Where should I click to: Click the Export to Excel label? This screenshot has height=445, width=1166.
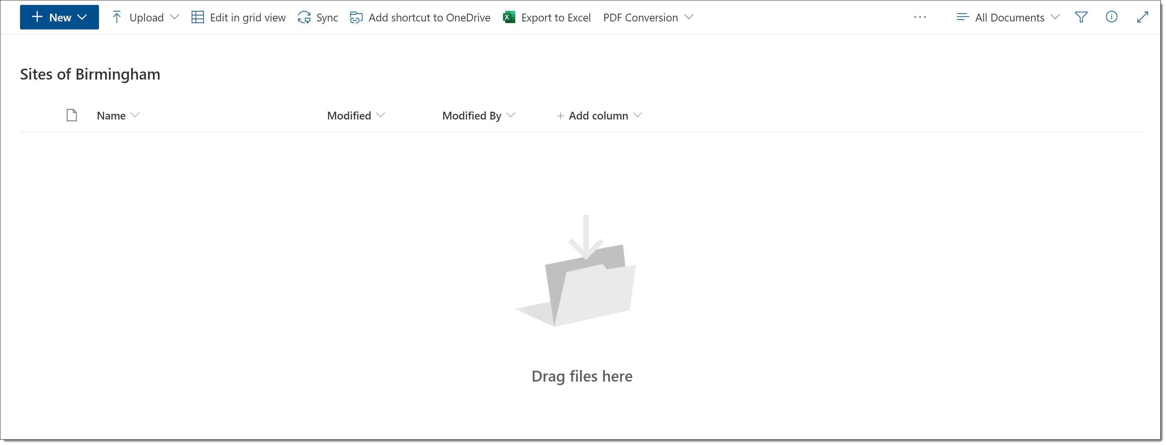tap(555, 18)
